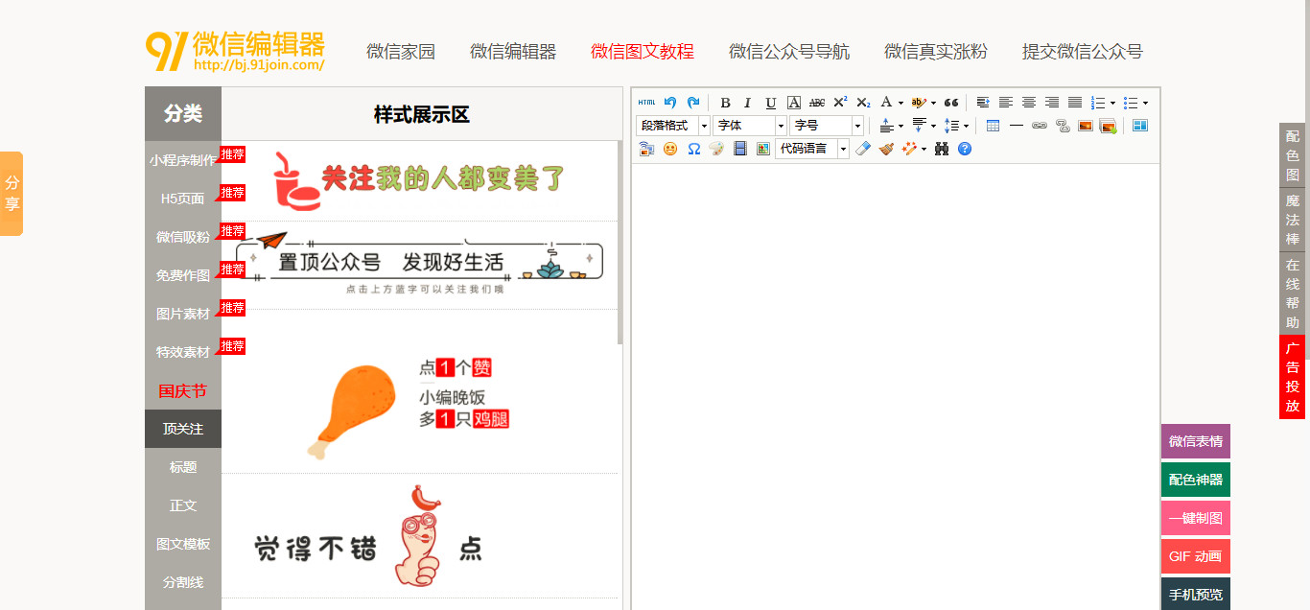Toggle bold formatting
The width and height of the screenshot is (1310, 610).
[x=724, y=103]
